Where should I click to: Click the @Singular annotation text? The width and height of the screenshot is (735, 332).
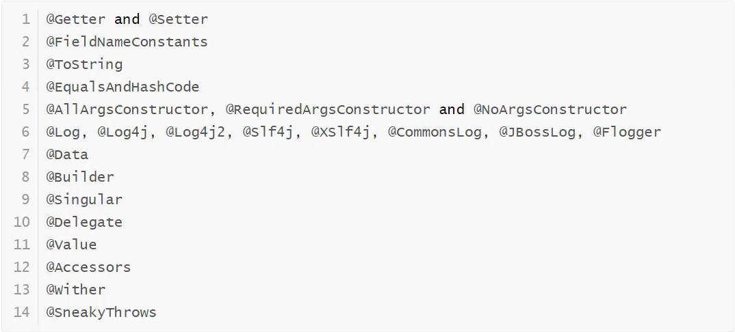[84, 199]
